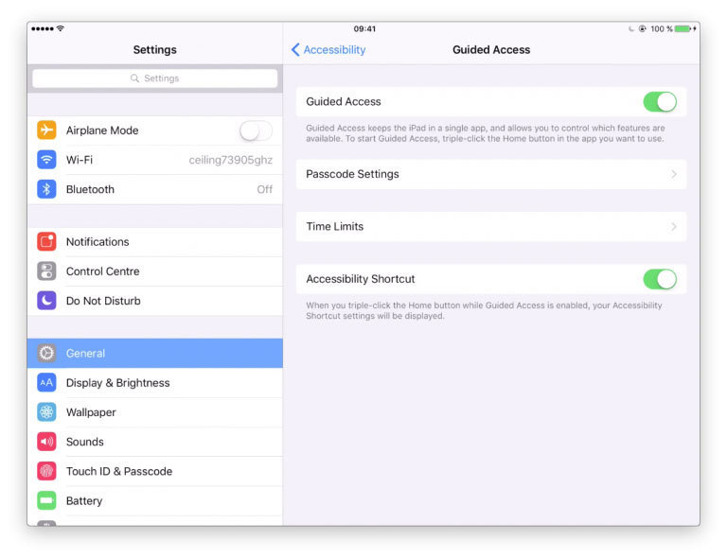Image resolution: width=727 pixels, height=558 pixels.
Task: Click the Guided Access description text
Action: tap(485, 133)
